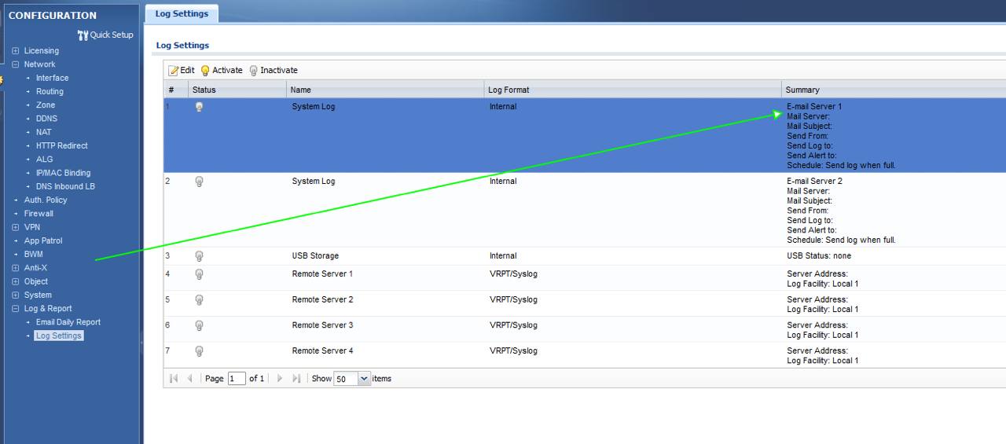
Task: Open ALG settings
Action: coord(44,160)
